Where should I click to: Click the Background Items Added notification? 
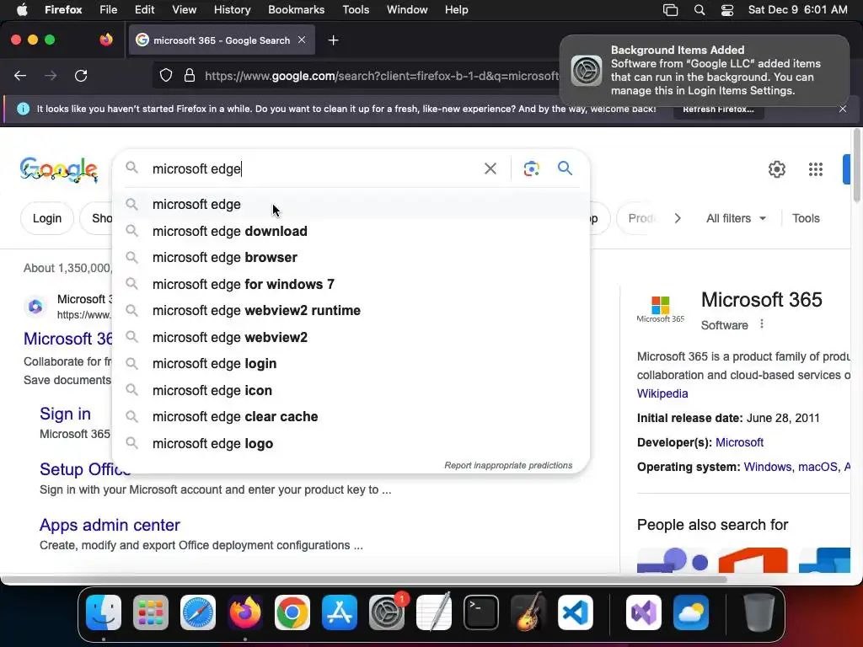705,71
